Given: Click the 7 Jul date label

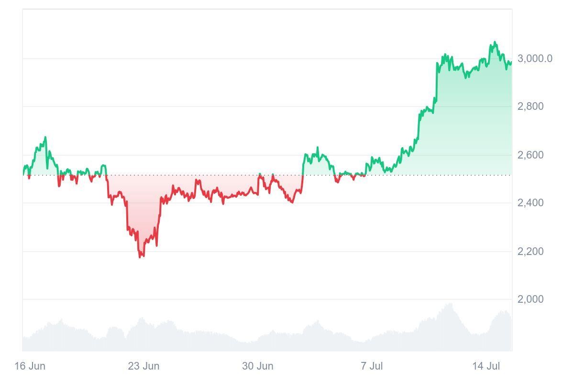Looking at the screenshot, I should (x=372, y=366).
